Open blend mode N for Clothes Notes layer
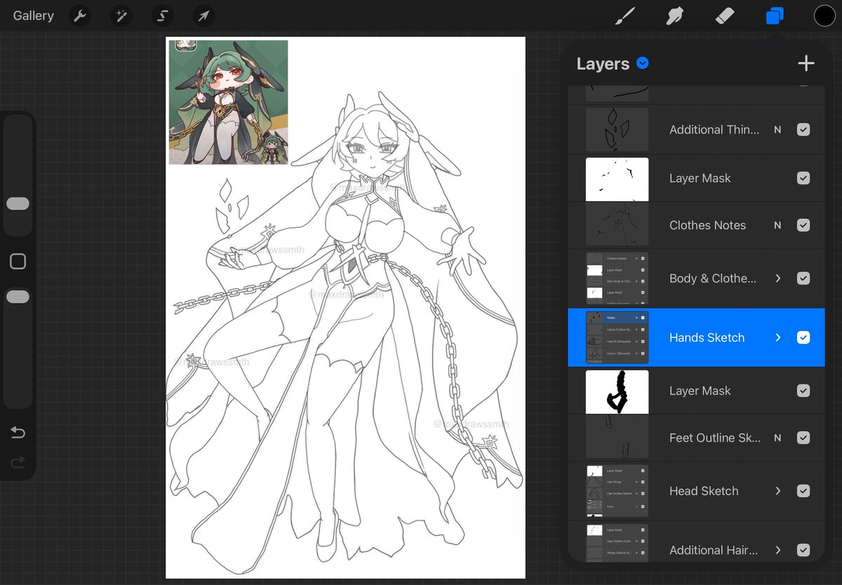 coord(777,225)
